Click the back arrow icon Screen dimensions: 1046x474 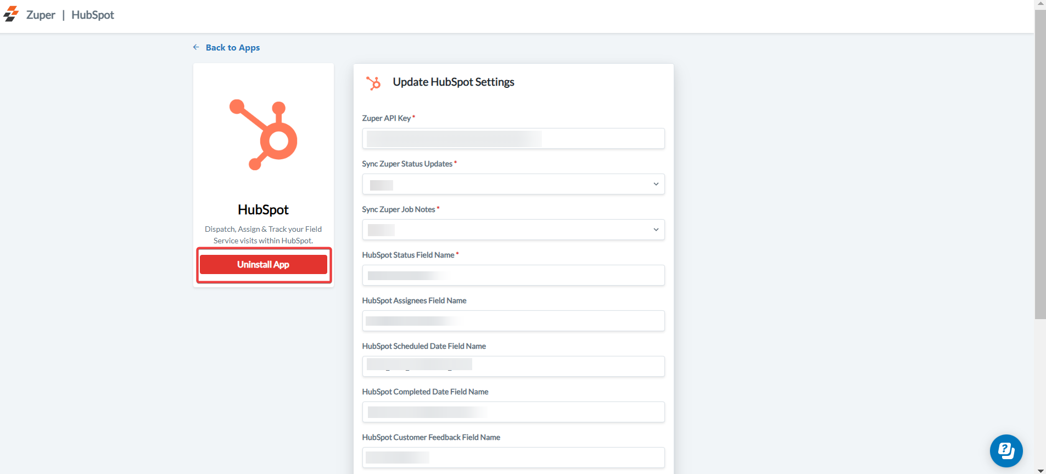(196, 47)
